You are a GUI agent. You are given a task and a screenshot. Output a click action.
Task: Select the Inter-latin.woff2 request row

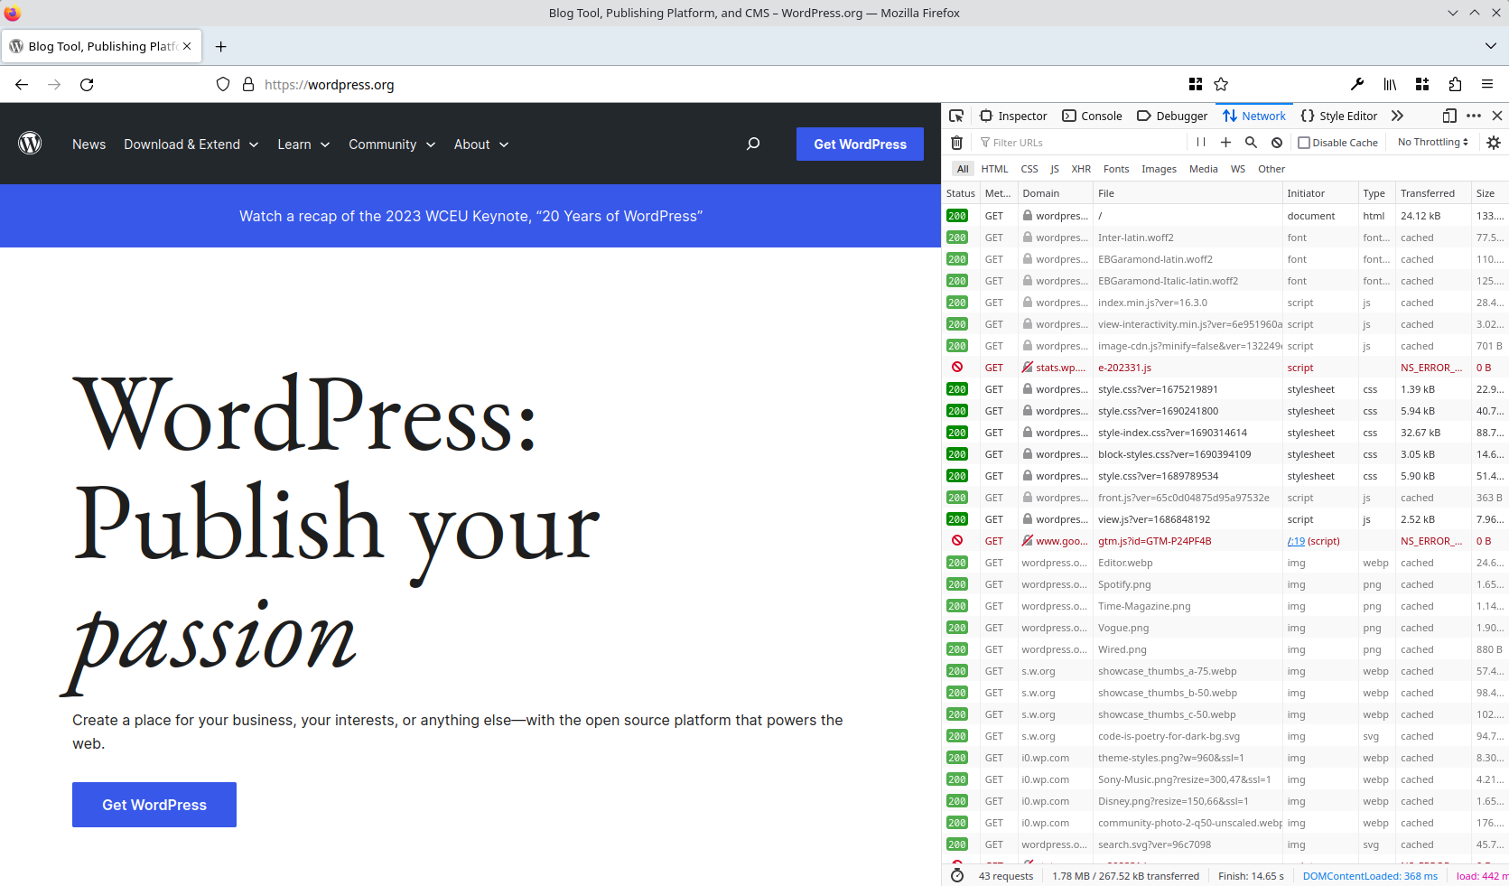[x=1225, y=238]
